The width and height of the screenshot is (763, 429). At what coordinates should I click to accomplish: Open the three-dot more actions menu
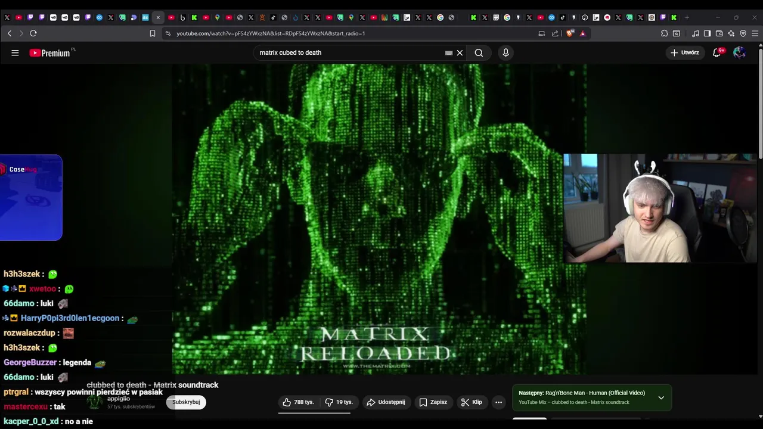pyautogui.click(x=499, y=402)
